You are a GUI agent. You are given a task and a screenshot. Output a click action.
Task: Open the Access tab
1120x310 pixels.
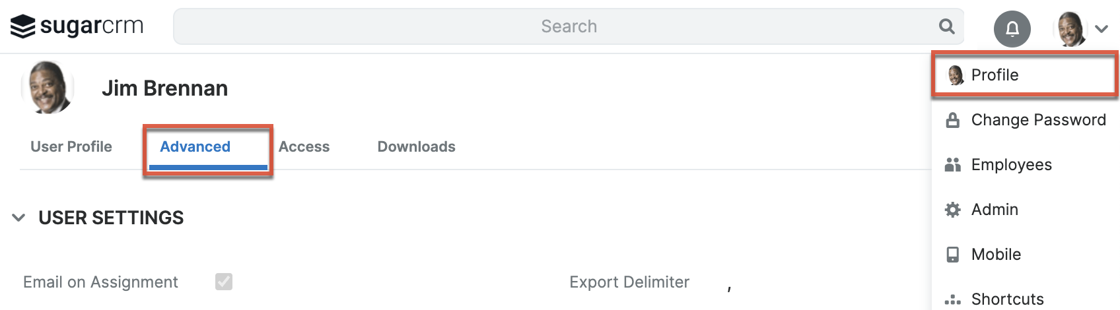(304, 146)
